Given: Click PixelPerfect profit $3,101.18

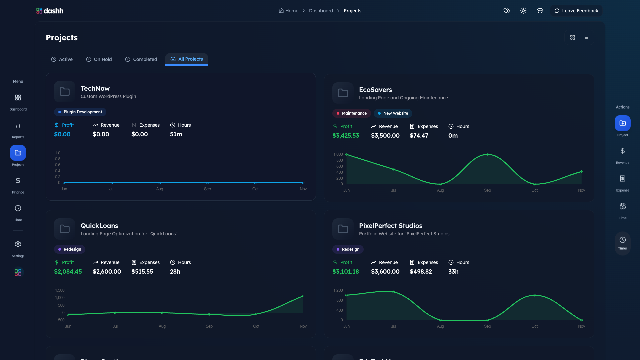Looking at the screenshot, I should [x=345, y=272].
